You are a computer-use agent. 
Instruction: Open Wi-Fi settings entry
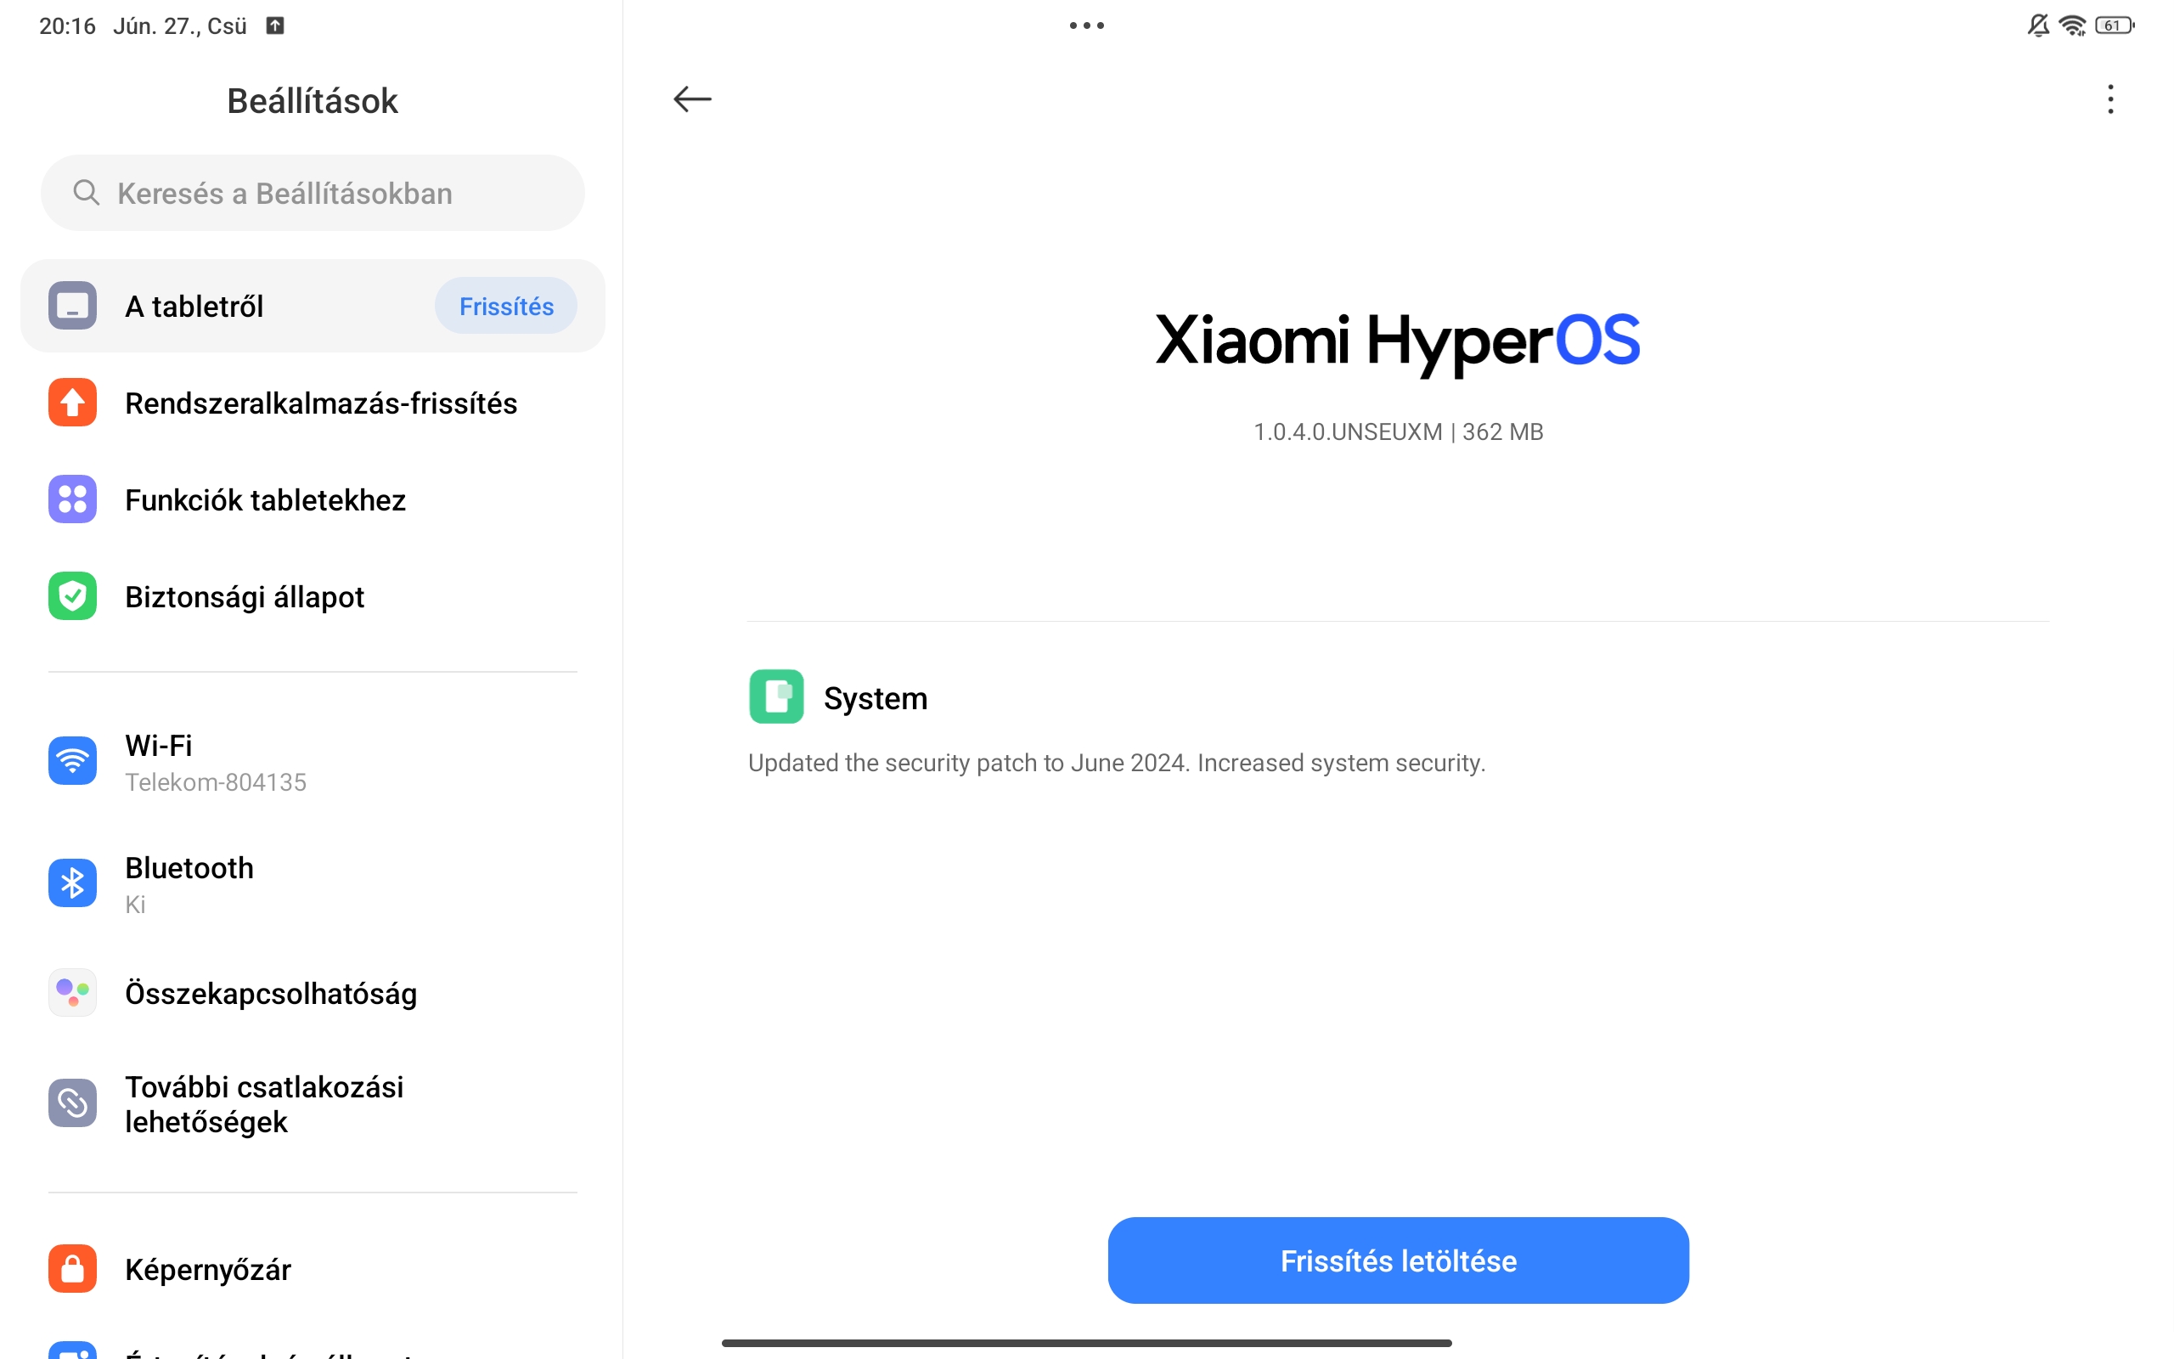click(313, 761)
